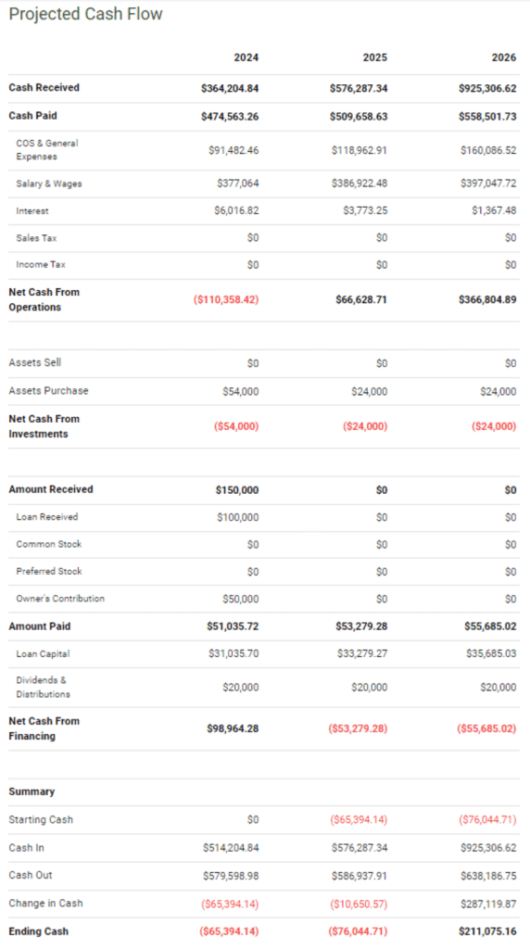Select the 2024 Loan Received value
The height and width of the screenshot is (949, 530).
click(x=238, y=517)
